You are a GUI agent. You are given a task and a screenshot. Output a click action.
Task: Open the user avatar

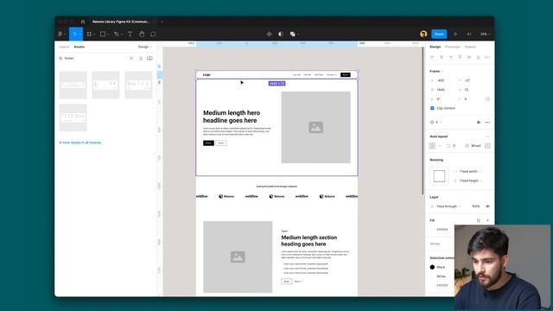[x=423, y=34]
